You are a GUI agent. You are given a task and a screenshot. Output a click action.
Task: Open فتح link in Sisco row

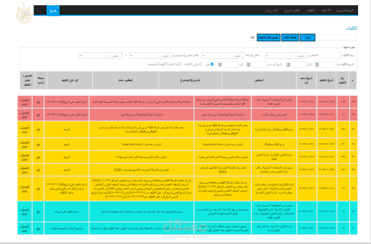(x=38, y=102)
